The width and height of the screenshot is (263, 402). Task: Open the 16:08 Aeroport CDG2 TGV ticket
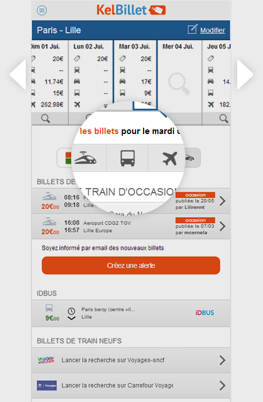click(x=131, y=227)
